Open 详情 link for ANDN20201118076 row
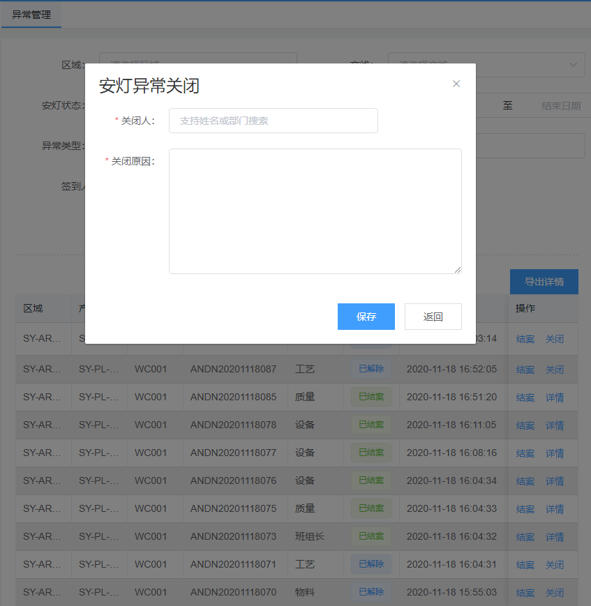 [555, 481]
